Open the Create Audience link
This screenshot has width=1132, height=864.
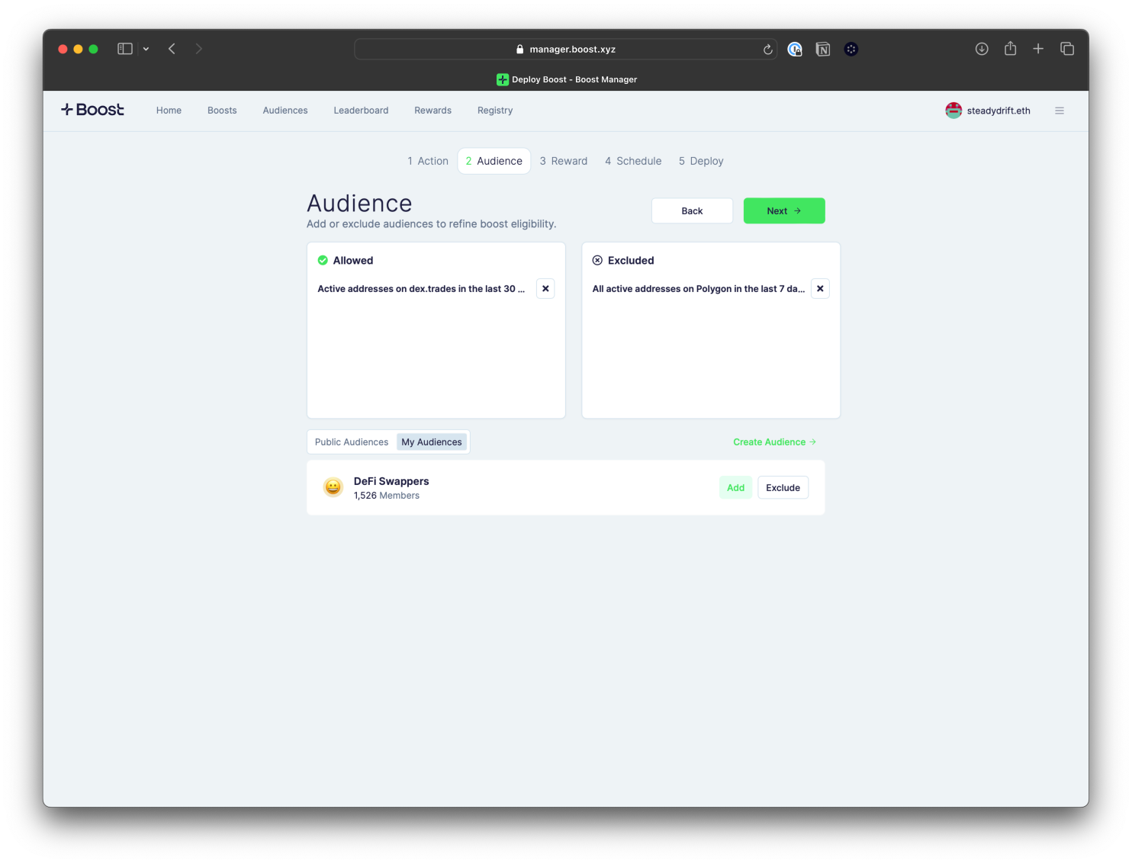pyautogui.click(x=773, y=442)
